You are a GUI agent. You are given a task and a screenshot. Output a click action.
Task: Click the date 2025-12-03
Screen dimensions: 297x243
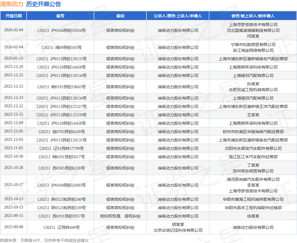point(14,140)
